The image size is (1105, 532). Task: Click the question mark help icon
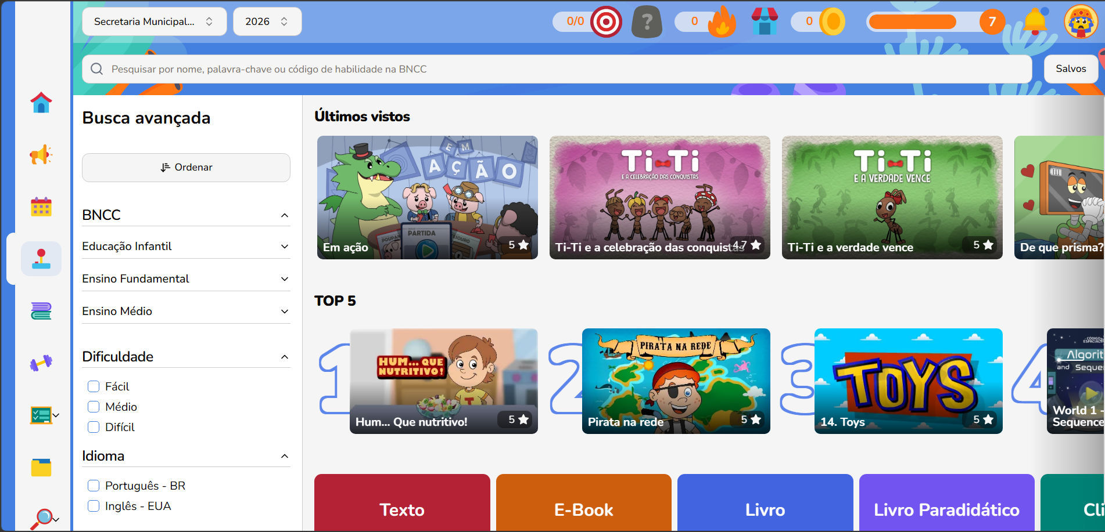[647, 22]
